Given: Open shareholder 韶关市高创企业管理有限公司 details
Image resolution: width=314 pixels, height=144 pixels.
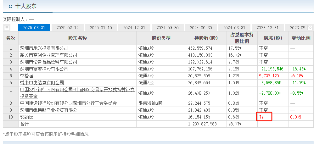Looking at the screenshot, I should [x=49, y=55].
